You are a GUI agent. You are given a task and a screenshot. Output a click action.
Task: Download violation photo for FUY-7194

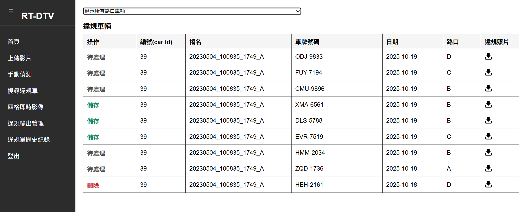pos(488,72)
